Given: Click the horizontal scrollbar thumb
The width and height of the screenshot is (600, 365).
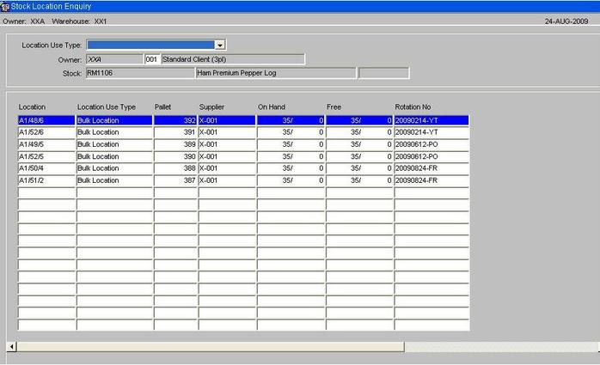Looking at the screenshot, I should point(211,347).
